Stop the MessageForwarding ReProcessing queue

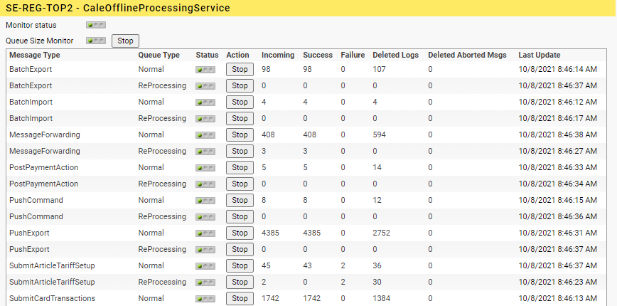coord(240,152)
